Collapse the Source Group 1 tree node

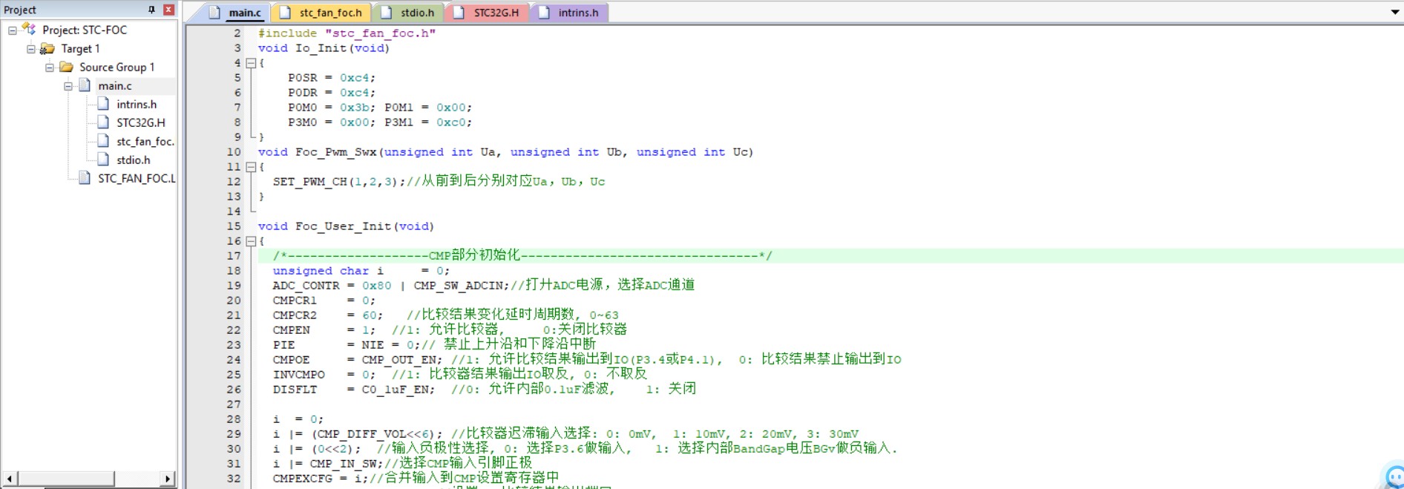pyautogui.click(x=50, y=68)
